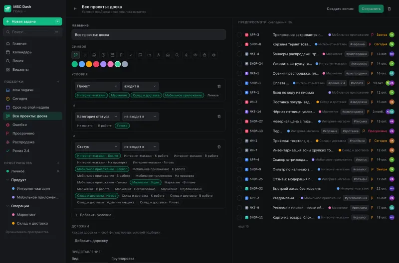The width and height of the screenshot is (399, 263).
Task: Choose the folder symbol icon
Action: point(149,55)
